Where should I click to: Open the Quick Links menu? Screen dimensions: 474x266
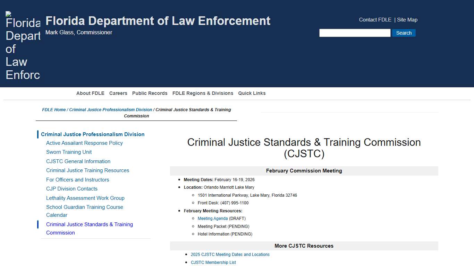pos(252,93)
